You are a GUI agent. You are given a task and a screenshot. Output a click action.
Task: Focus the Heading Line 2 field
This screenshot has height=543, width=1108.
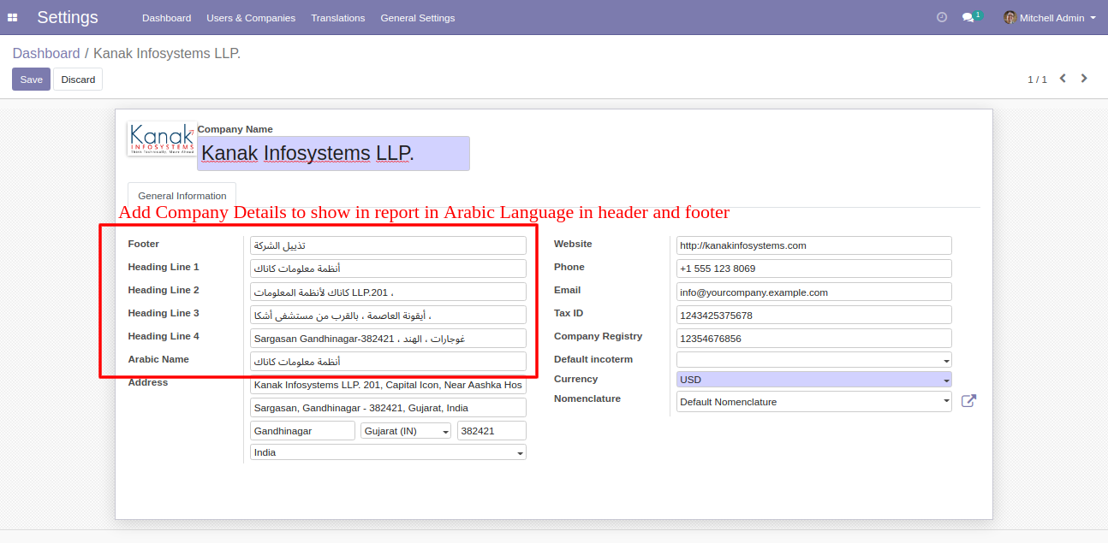click(x=388, y=292)
